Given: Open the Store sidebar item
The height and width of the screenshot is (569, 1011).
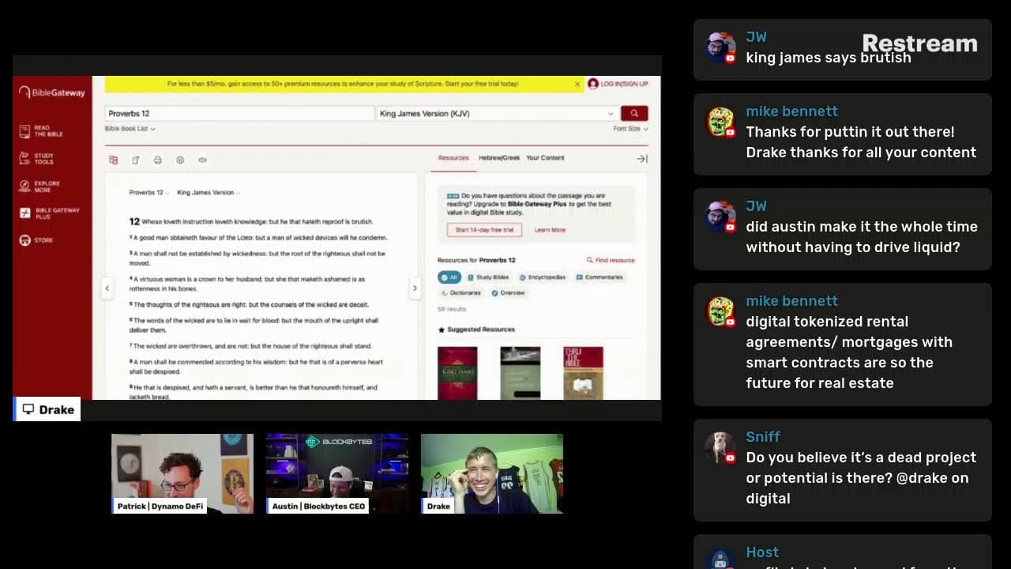Looking at the screenshot, I should [36, 240].
